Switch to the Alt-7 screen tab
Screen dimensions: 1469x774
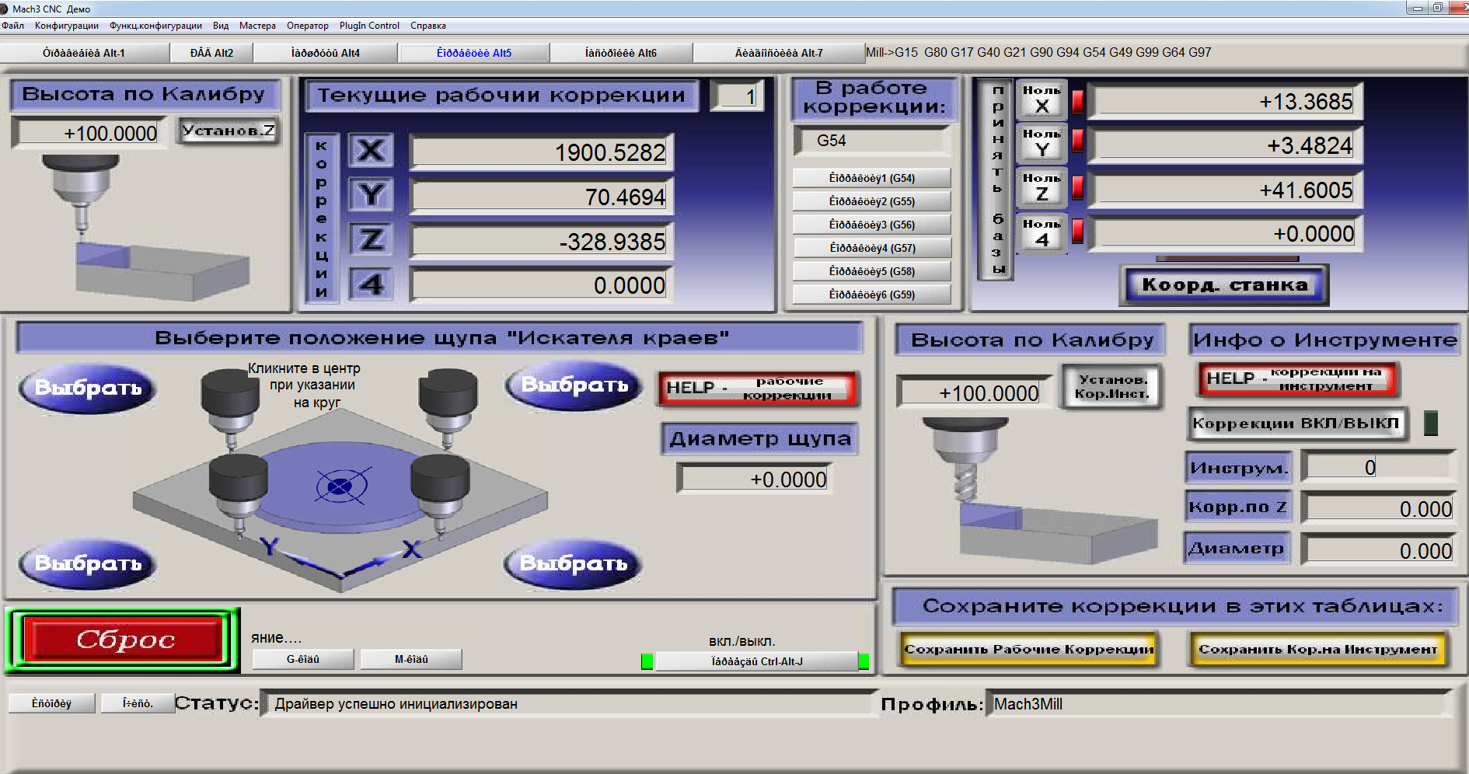pos(779,53)
